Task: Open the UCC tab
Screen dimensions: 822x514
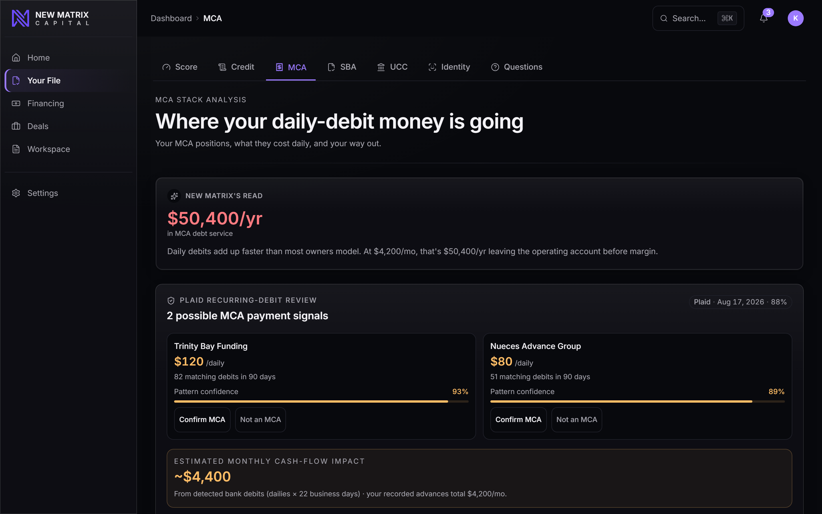Action: click(x=392, y=67)
